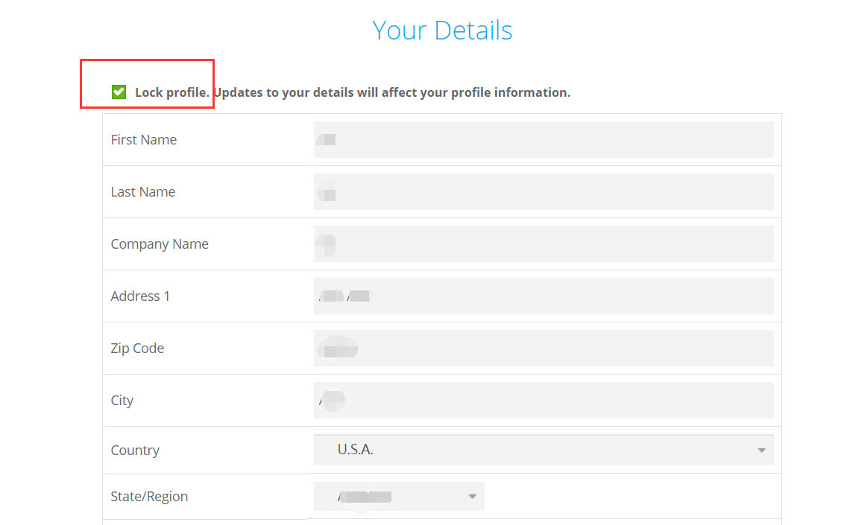Focus the Last Name text box
Image resolution: width=853 pixels, height=525 pixels.
click(544, 192)
